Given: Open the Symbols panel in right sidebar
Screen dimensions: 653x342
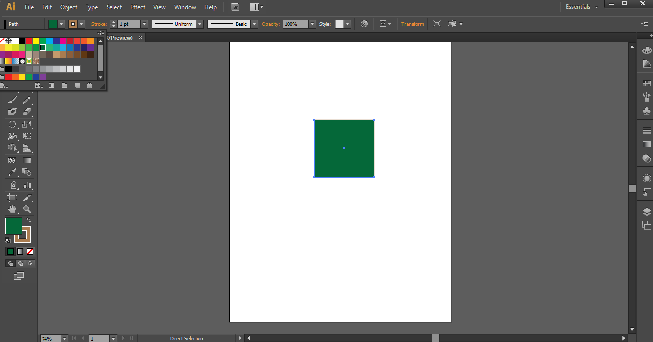Looking at the screenshot, I should click(x=646, y=111).
